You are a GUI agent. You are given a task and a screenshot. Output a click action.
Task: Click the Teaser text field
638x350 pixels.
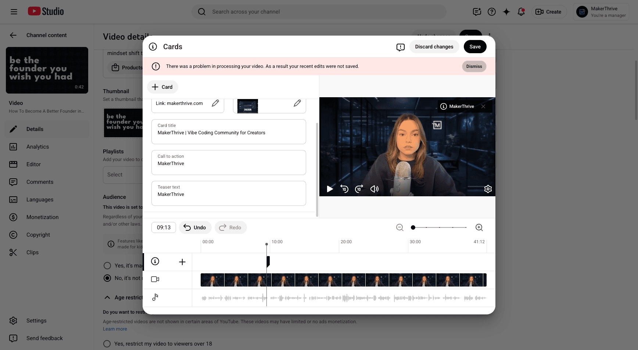(229, 193)
